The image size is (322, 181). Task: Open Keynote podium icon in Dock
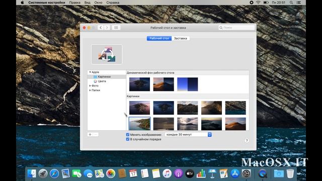[x=212, y=173]
